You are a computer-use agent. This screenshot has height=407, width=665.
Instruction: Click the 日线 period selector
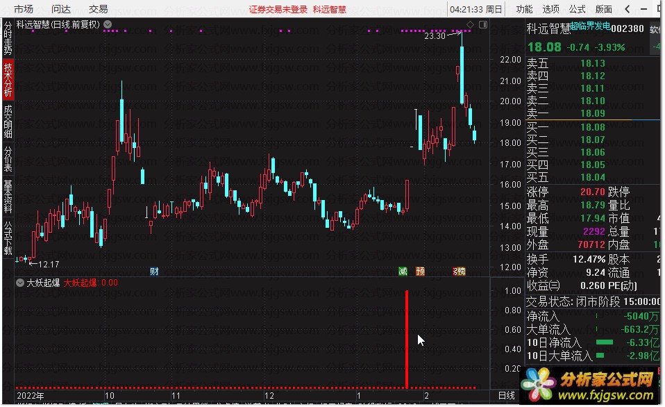506,396
